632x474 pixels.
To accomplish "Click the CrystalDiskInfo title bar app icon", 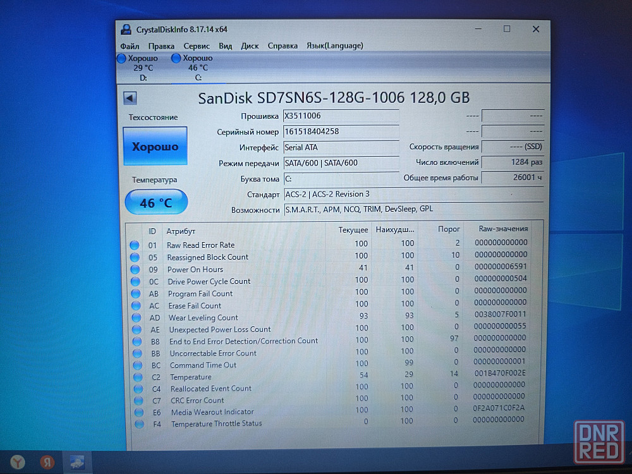I will tap(126, 29).
